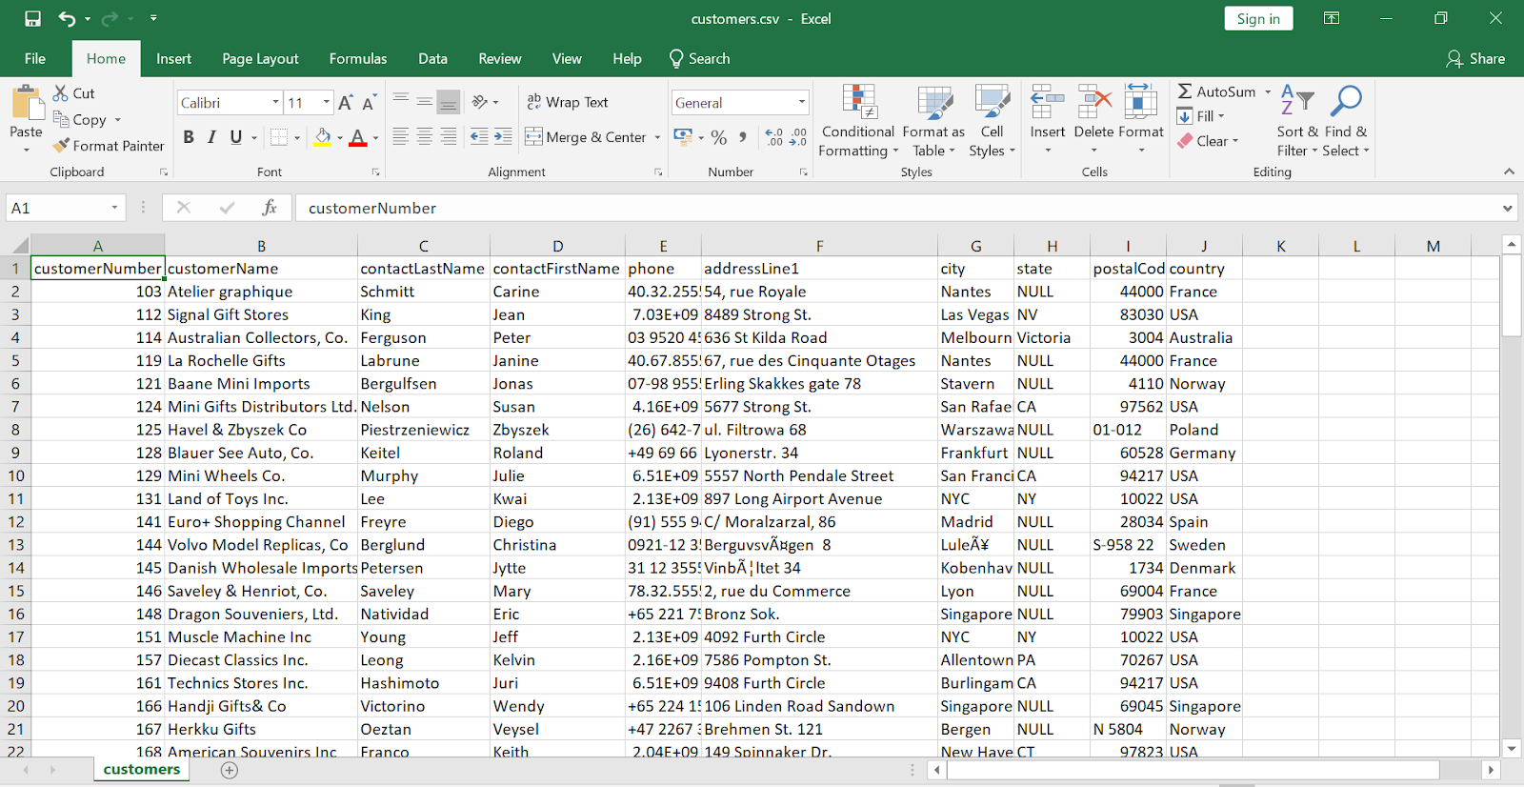Image resolution: width=1524 pixels, height=787 pixels.
Task: Select cell containing Atelier graphique
Action: point(260,292)
